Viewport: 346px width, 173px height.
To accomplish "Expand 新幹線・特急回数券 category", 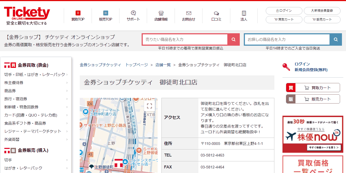I will (x=36, y=107).
